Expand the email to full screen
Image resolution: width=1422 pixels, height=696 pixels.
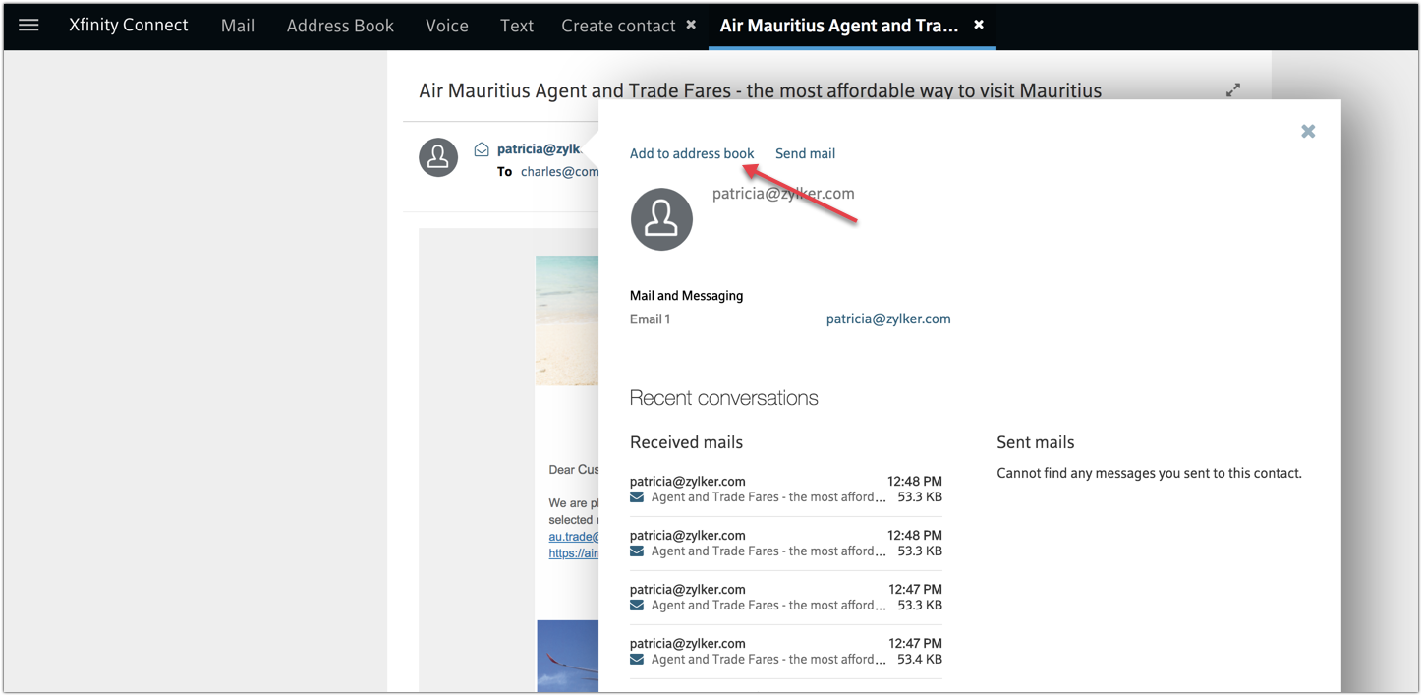(1233, 90)
